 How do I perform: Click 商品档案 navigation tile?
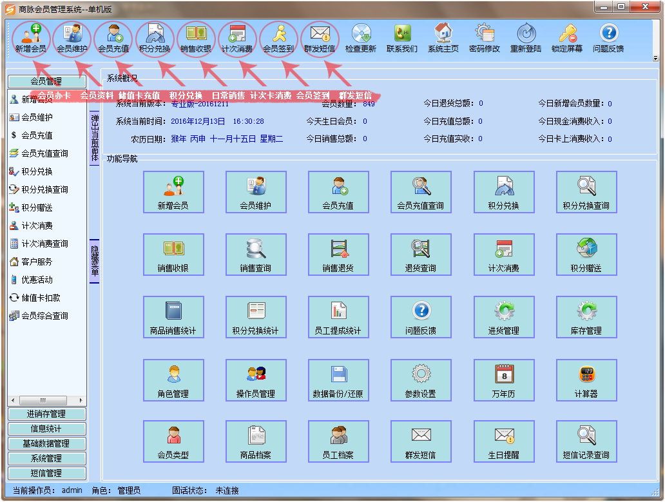point(256,441)
